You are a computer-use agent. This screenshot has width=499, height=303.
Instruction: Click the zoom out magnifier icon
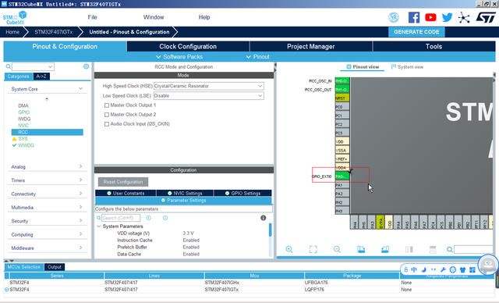tap(337, 249)
